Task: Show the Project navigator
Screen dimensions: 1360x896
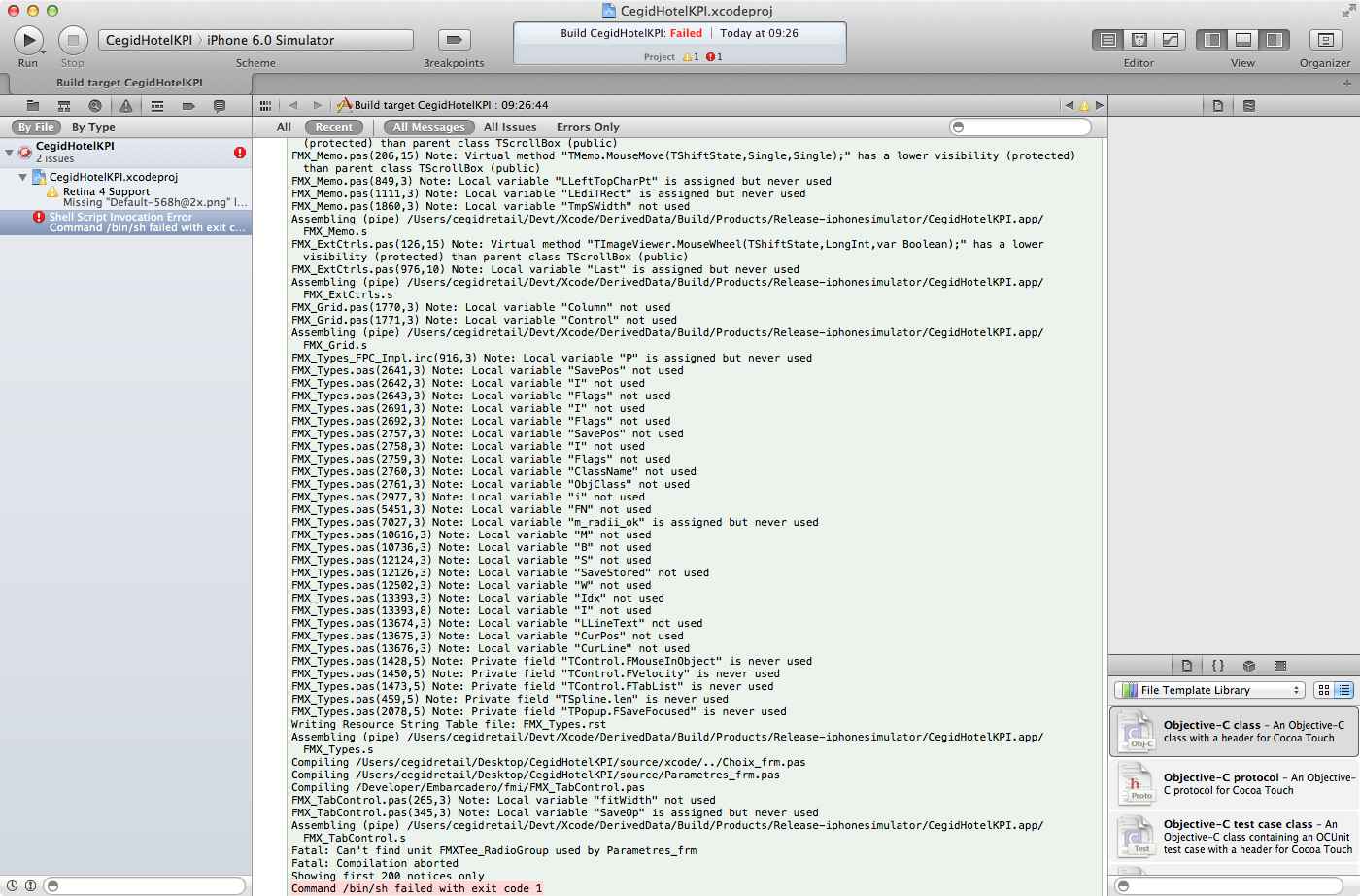Action: tap(33, 105)
